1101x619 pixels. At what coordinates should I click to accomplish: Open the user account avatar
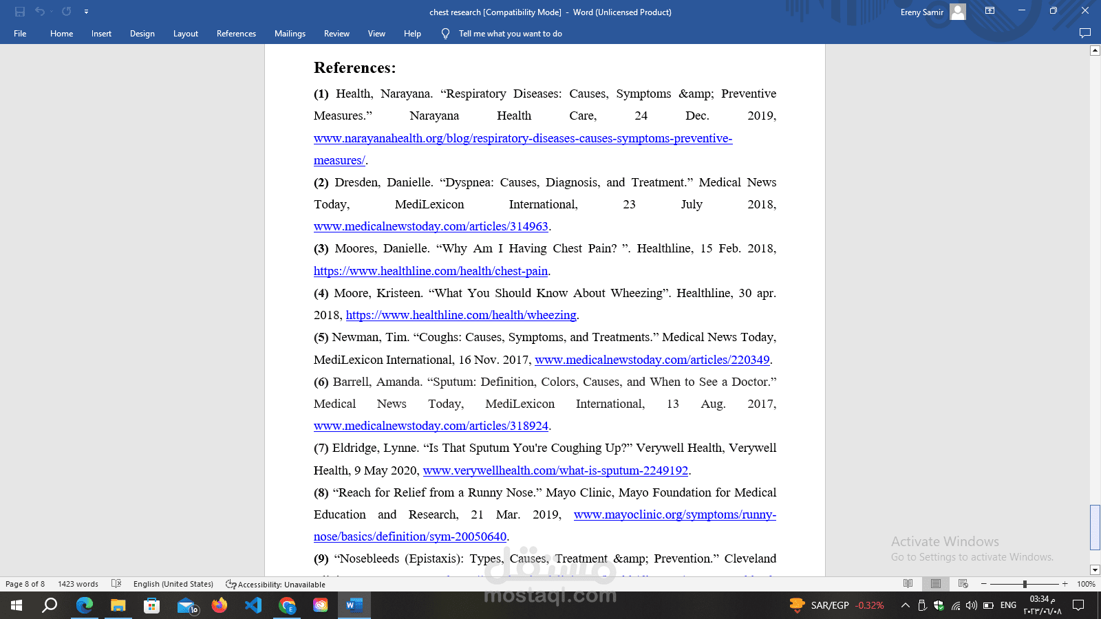tap(958, 12)
